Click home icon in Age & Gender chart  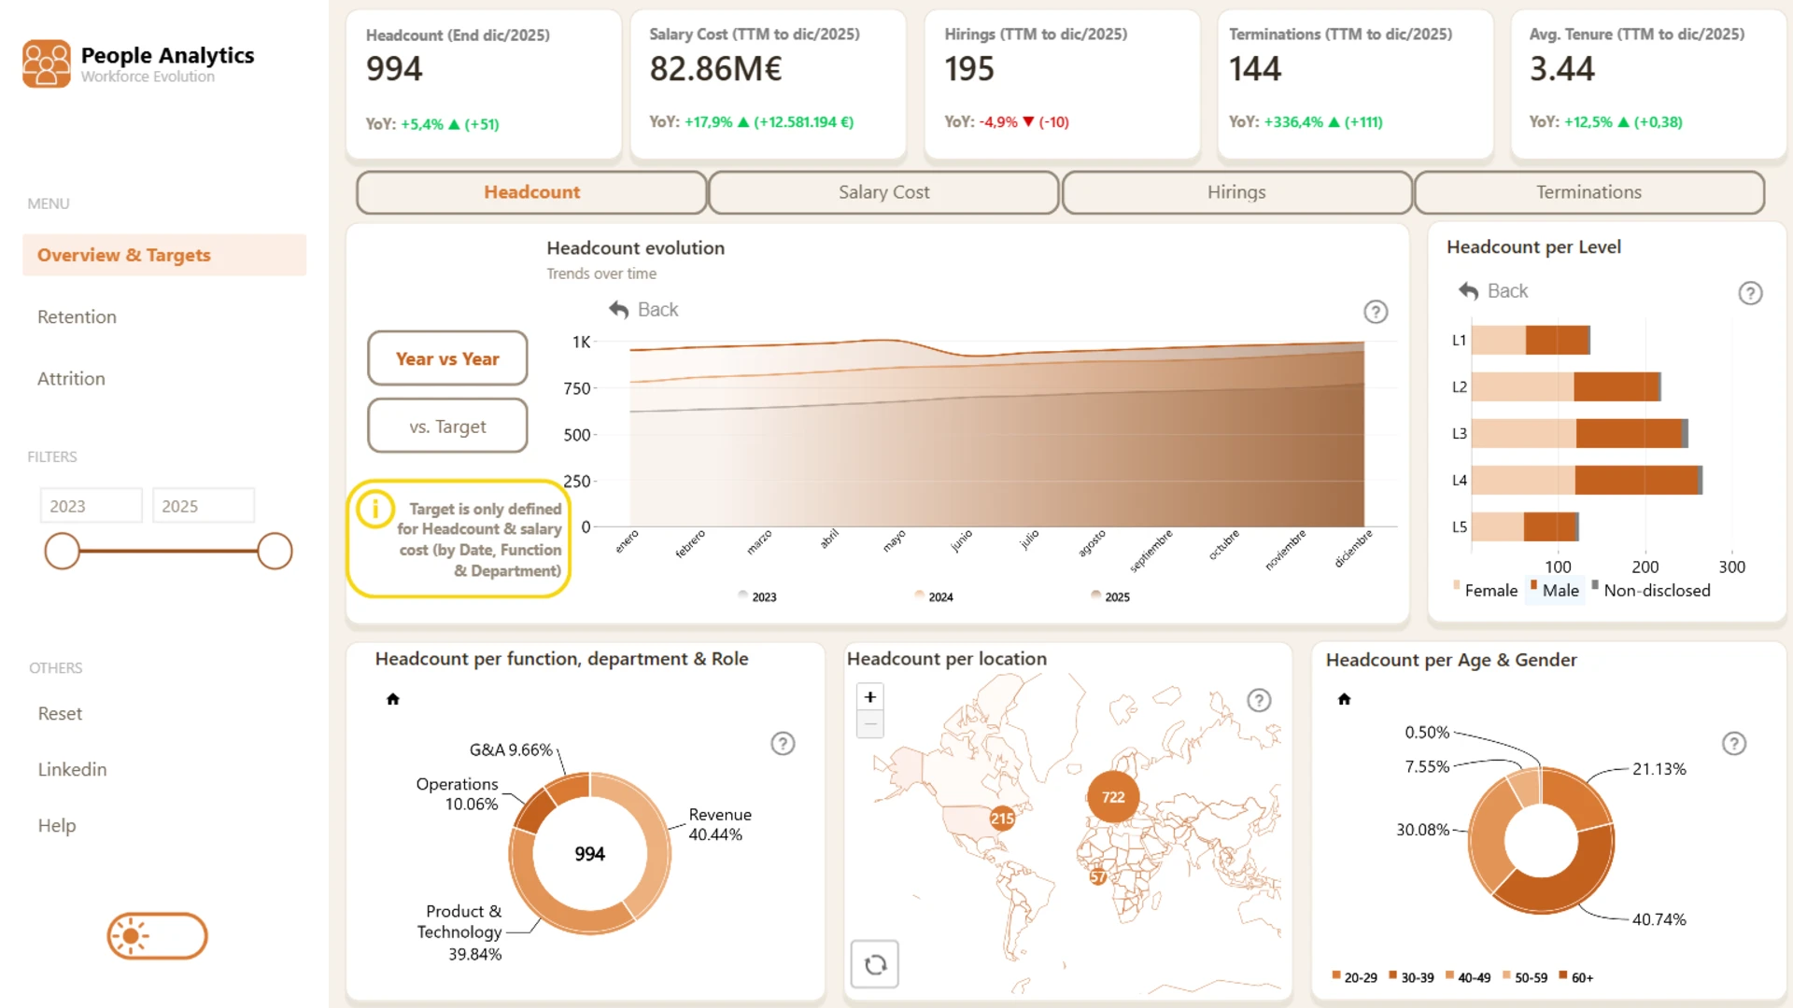tap(1345, 699)
